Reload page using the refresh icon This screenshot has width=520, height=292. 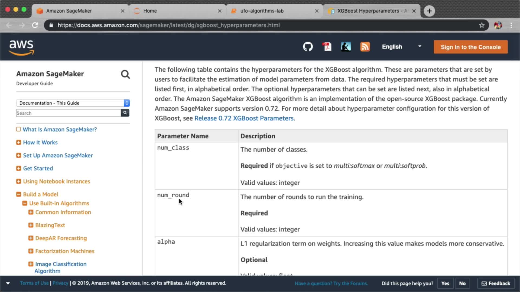(x=35, y=25)
